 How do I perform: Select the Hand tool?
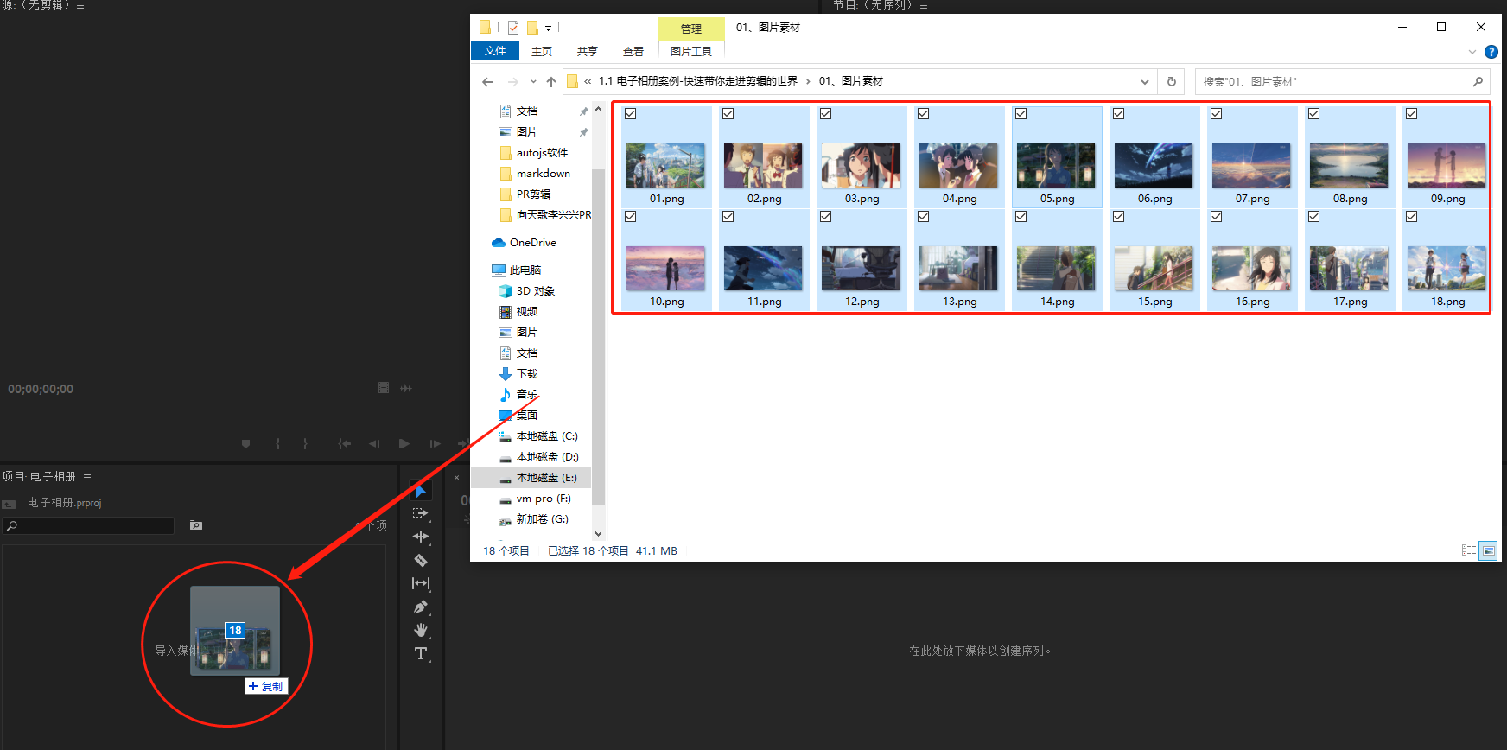pos(421,630)
